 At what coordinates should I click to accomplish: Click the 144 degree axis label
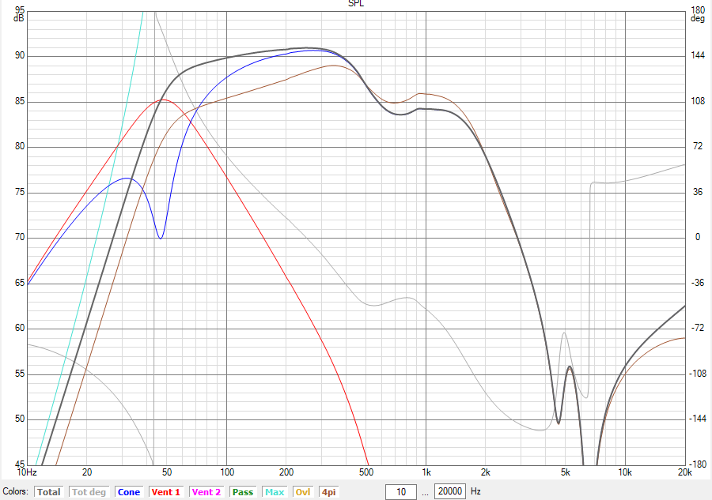[x=698, y=55]
